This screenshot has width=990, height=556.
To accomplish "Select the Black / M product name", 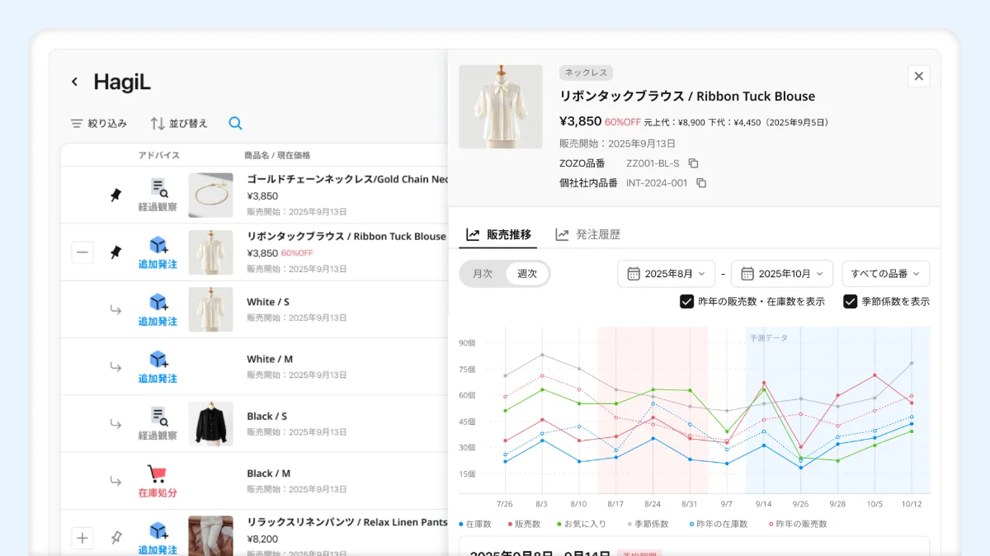I will (x=269, y=474).
